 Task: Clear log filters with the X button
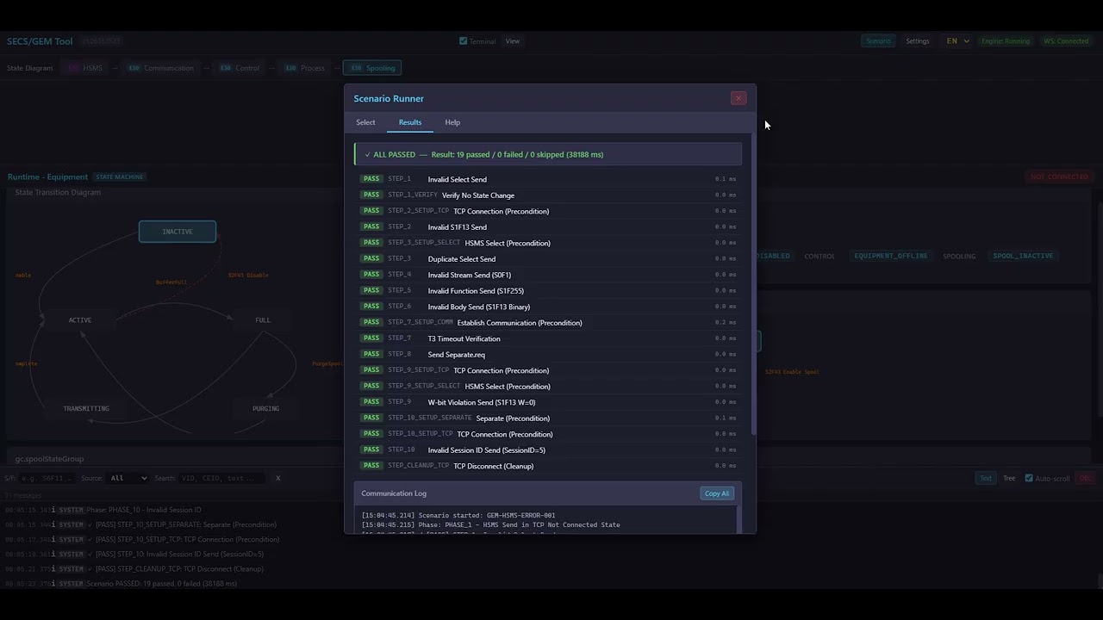[277, 478]
